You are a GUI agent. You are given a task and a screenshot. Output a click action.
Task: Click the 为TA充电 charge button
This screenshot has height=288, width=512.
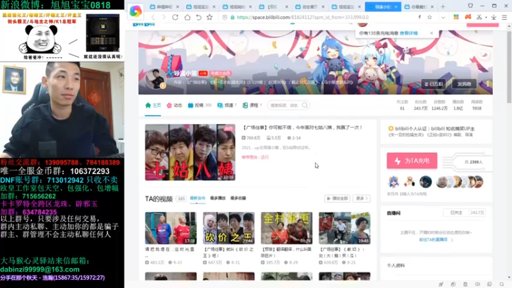412,161
